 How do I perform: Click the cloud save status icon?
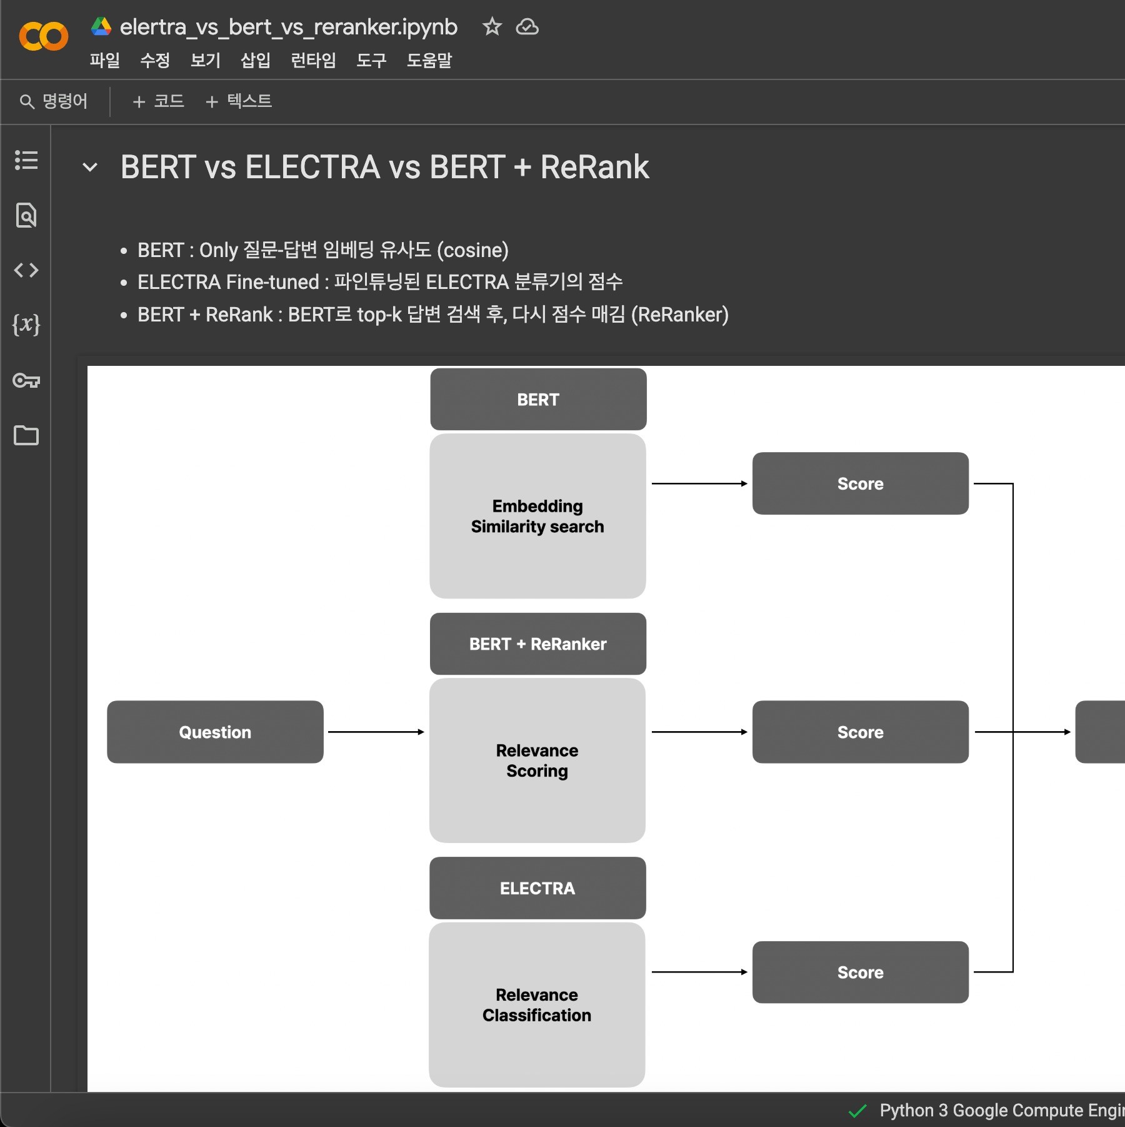point(527,27)
